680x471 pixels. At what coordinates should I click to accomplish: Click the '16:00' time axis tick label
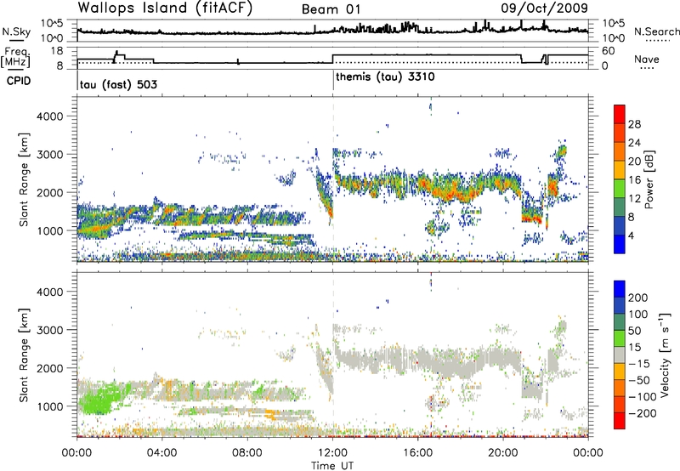pos(417,453)
